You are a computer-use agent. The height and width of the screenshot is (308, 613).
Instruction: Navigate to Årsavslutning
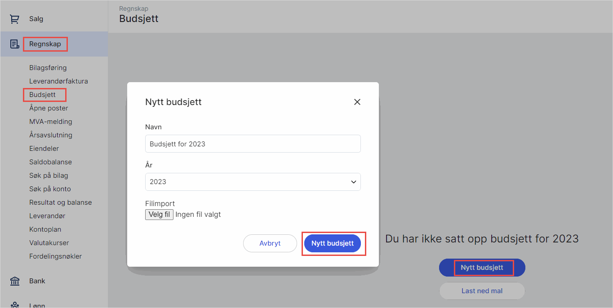[x=51, y=135]
